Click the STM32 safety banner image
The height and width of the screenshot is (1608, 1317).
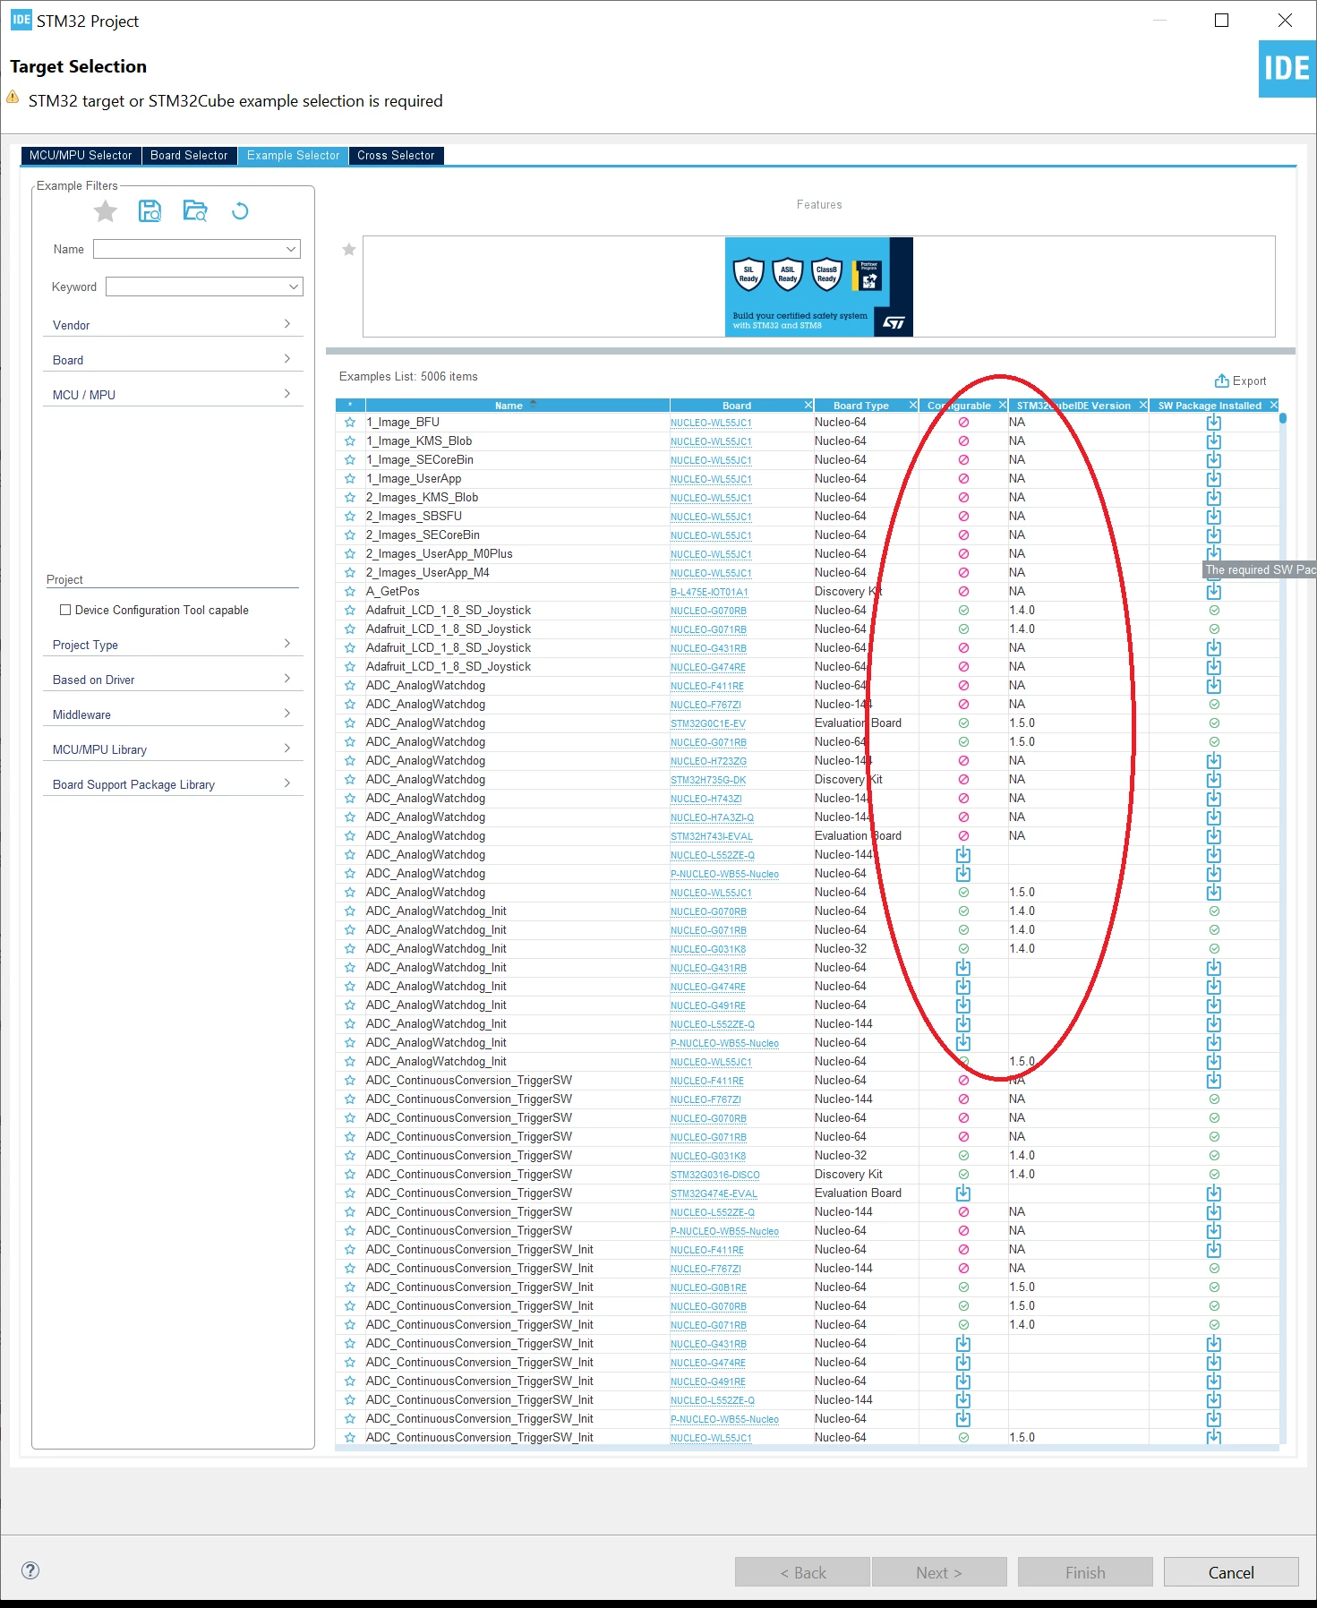pyautogui.click(x=818, y=287)
